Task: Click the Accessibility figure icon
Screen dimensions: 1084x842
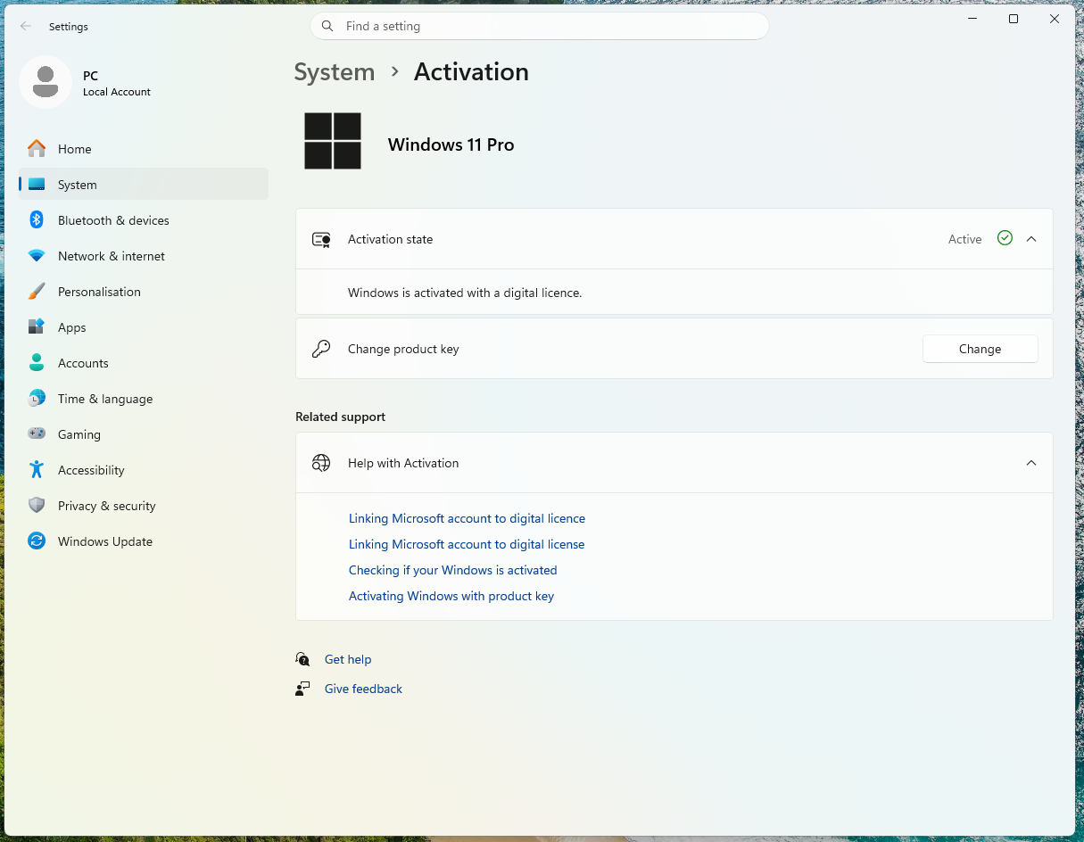Action: 37,470
